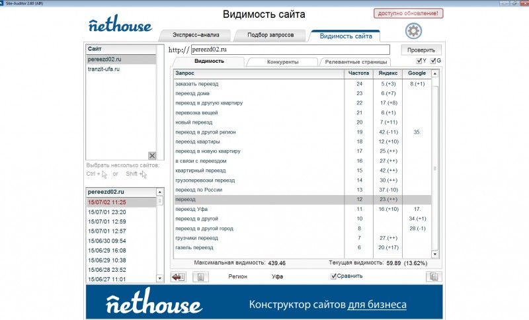Click the nethouse logo at top
Screen dimensions: 529x320
(120, 24)
